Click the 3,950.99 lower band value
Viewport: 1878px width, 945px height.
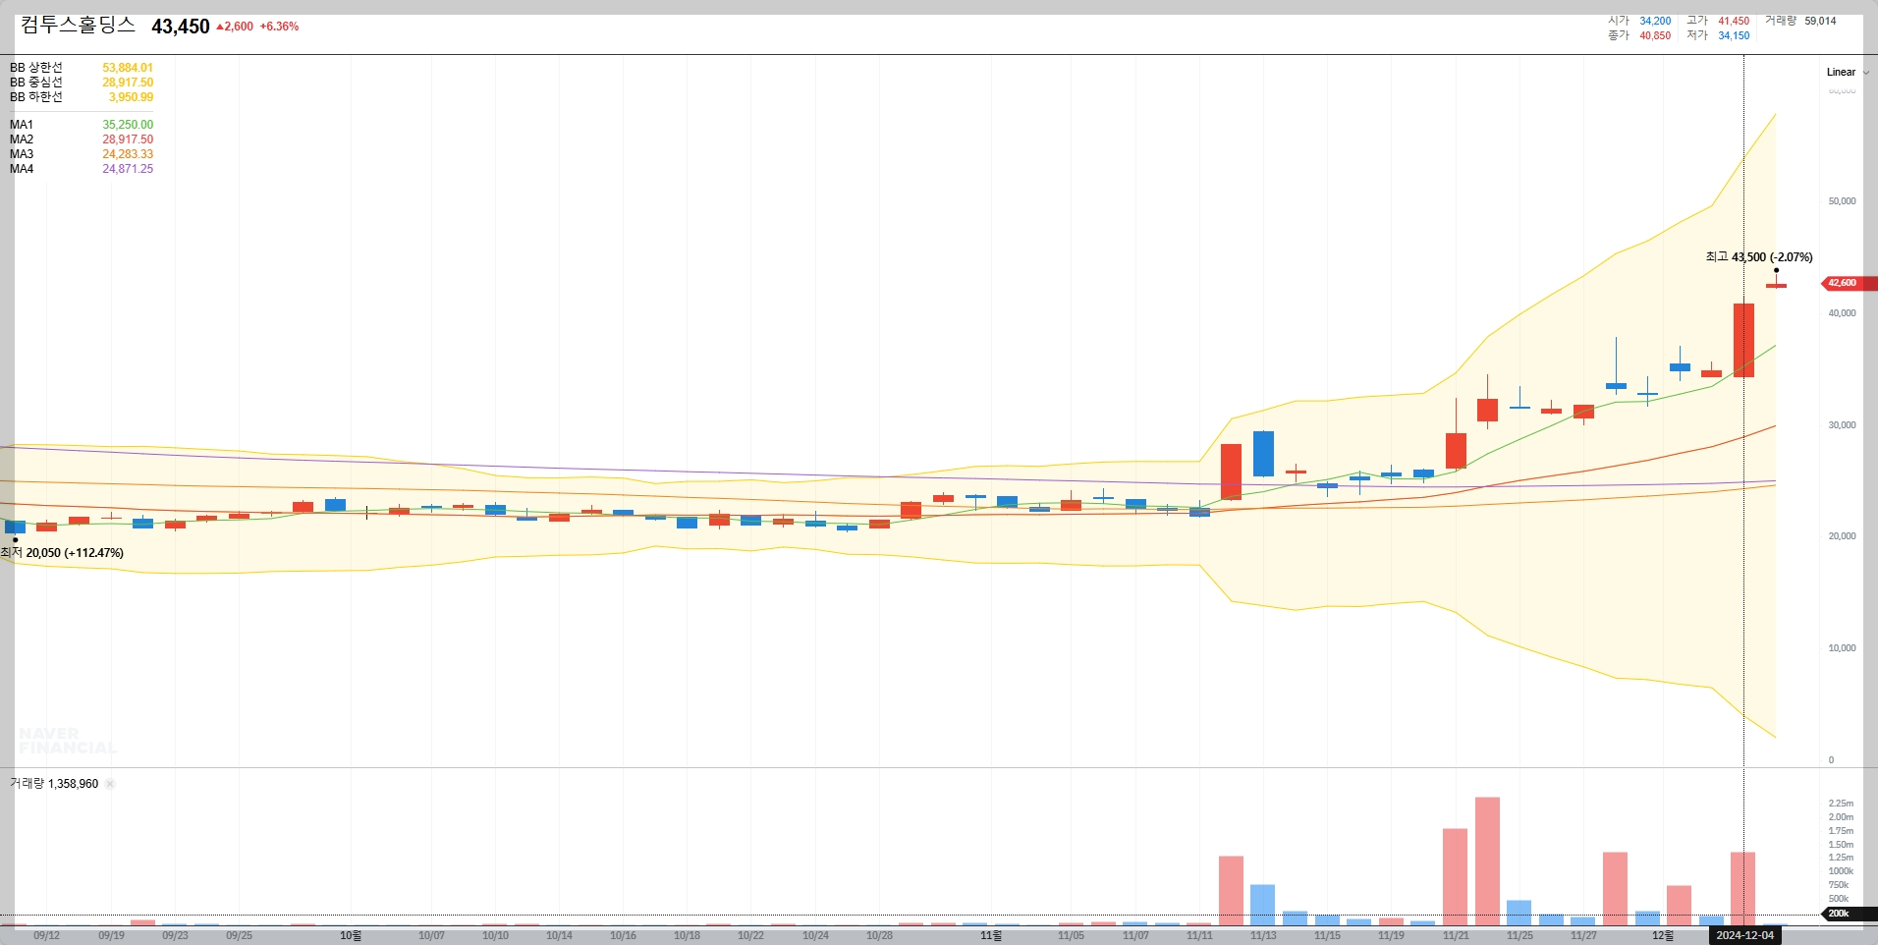[131, 97]
